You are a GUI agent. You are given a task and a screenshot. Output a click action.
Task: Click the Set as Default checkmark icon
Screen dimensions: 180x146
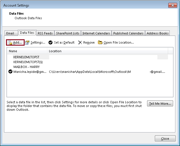50,42
